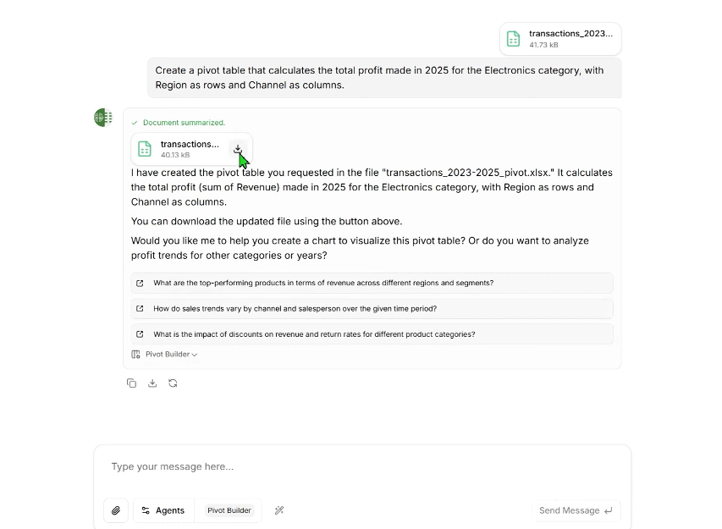Attach a file with the paperclip icon

pyautogui.click(x=116, y=510)
